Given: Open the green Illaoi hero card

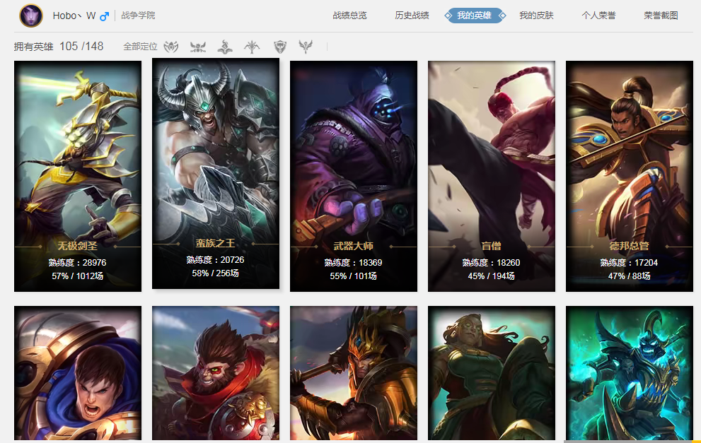Looking at the screenshot, I should tap(492, 373).
